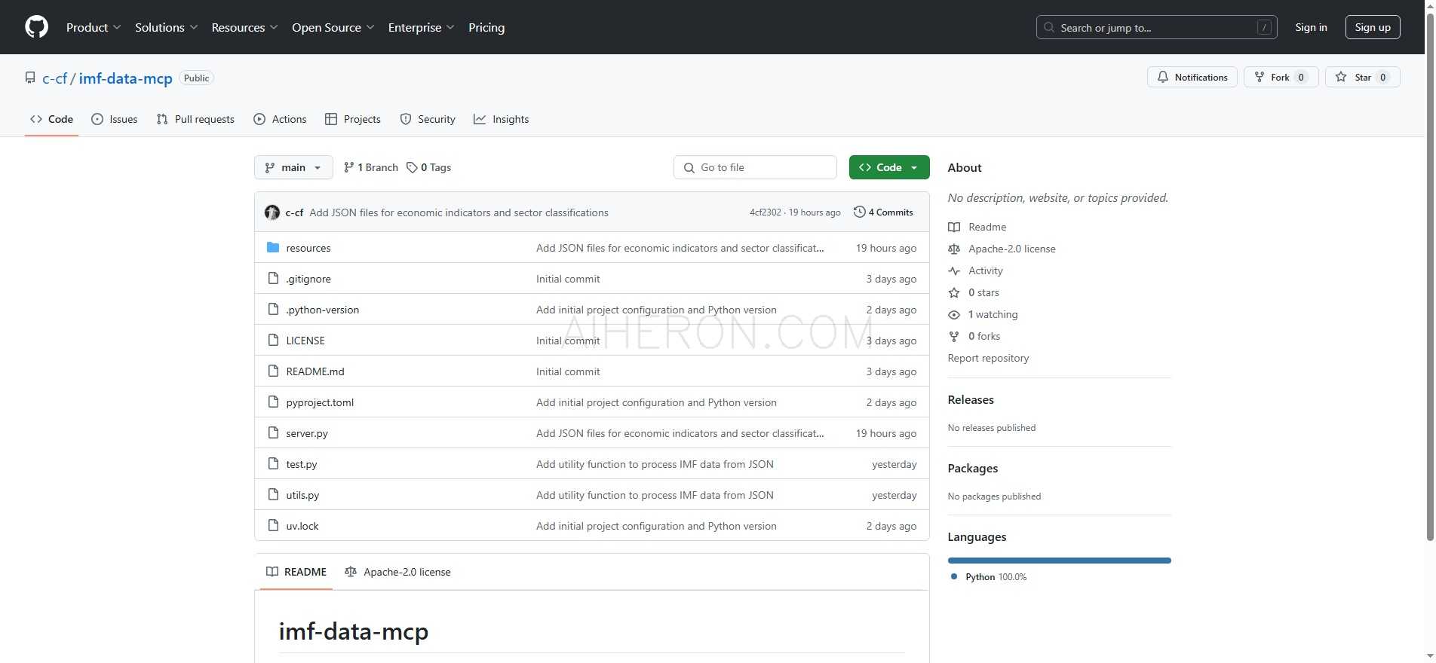The width and height of the screenshot is (1436, 663).
Task: Switch to the Pull requests tab
Action: (x=195, y=119)
